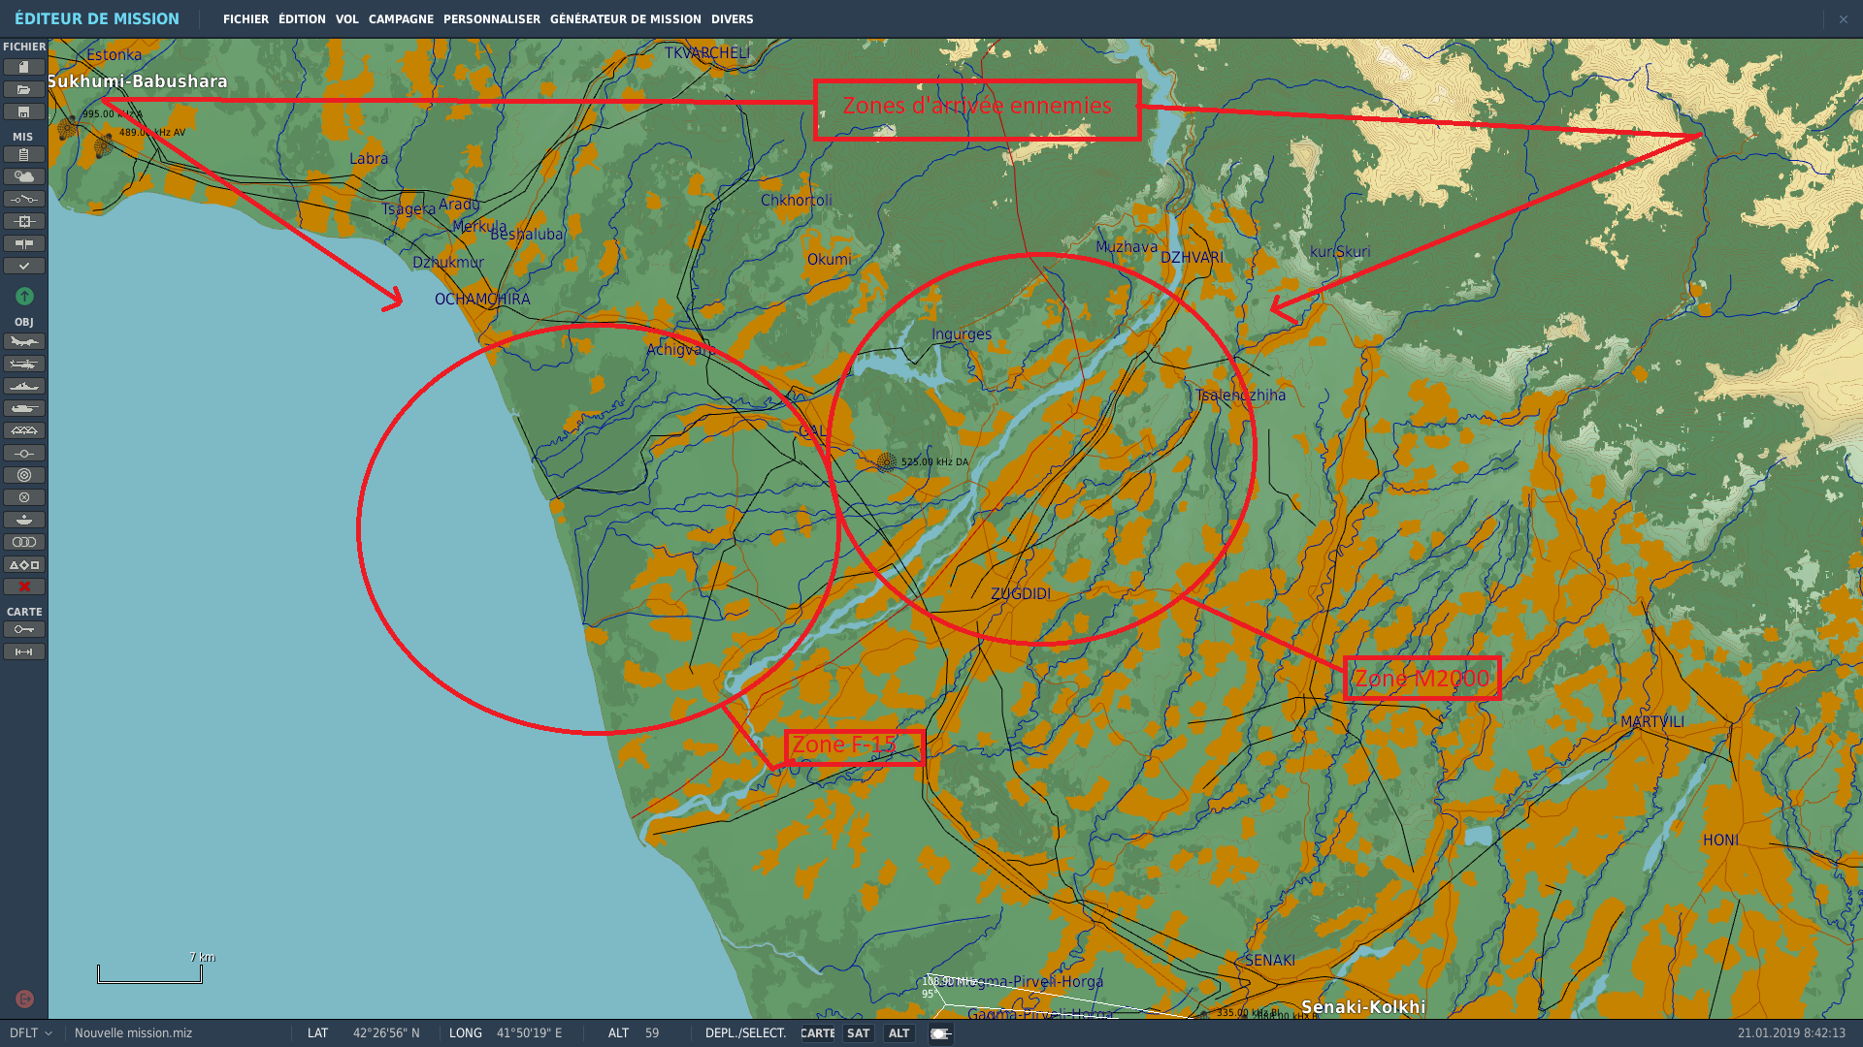This screenshot has height=1047, width=1863.
Task: Open the GÉNÉRATEUR DE MISSION menu
Action: (x=626, y=19)
